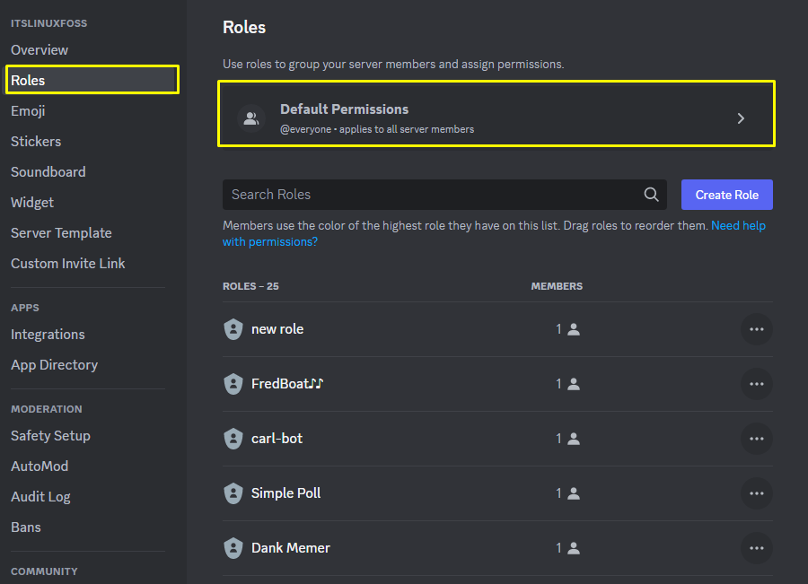Open the three-dot menu for carl-bot role
808x584 pixels.
click(x=757, y=439)
